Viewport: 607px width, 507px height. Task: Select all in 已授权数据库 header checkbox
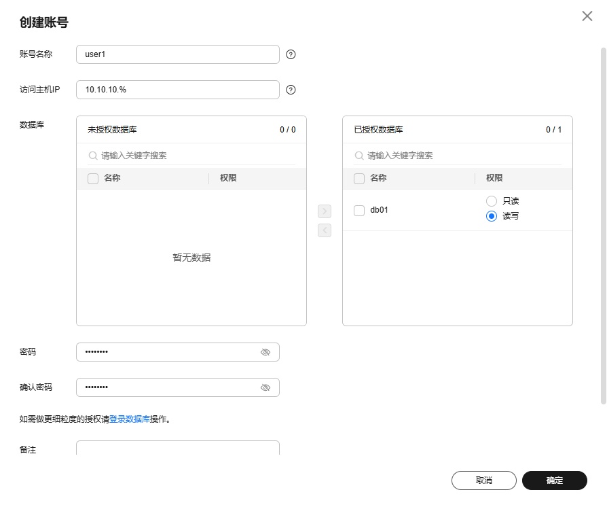[x=359, y=179]
